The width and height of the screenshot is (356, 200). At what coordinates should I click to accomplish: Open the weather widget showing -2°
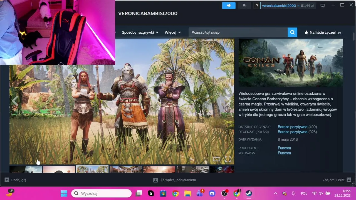click(10, 192)
